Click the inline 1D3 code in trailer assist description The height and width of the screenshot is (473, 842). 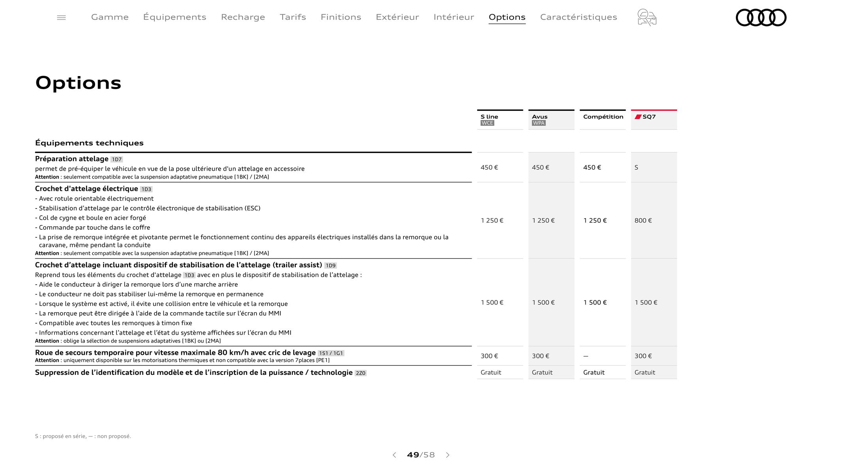(x=189, y=275)
